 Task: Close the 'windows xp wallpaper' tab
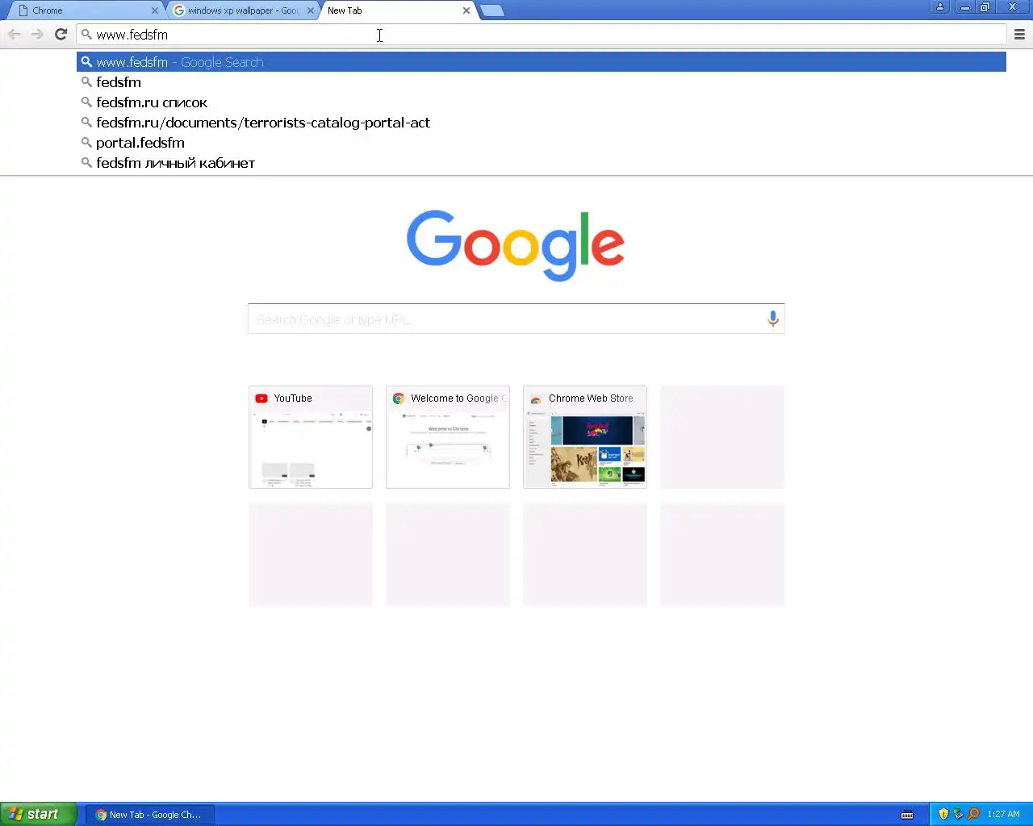click(x=311, y=10)
